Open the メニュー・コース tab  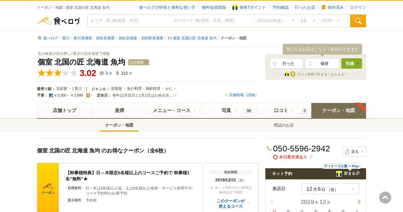(174, 110)
